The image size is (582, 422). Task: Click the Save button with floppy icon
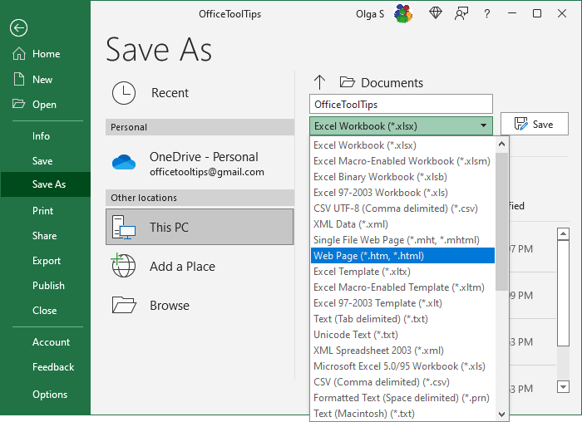(534, 124)
